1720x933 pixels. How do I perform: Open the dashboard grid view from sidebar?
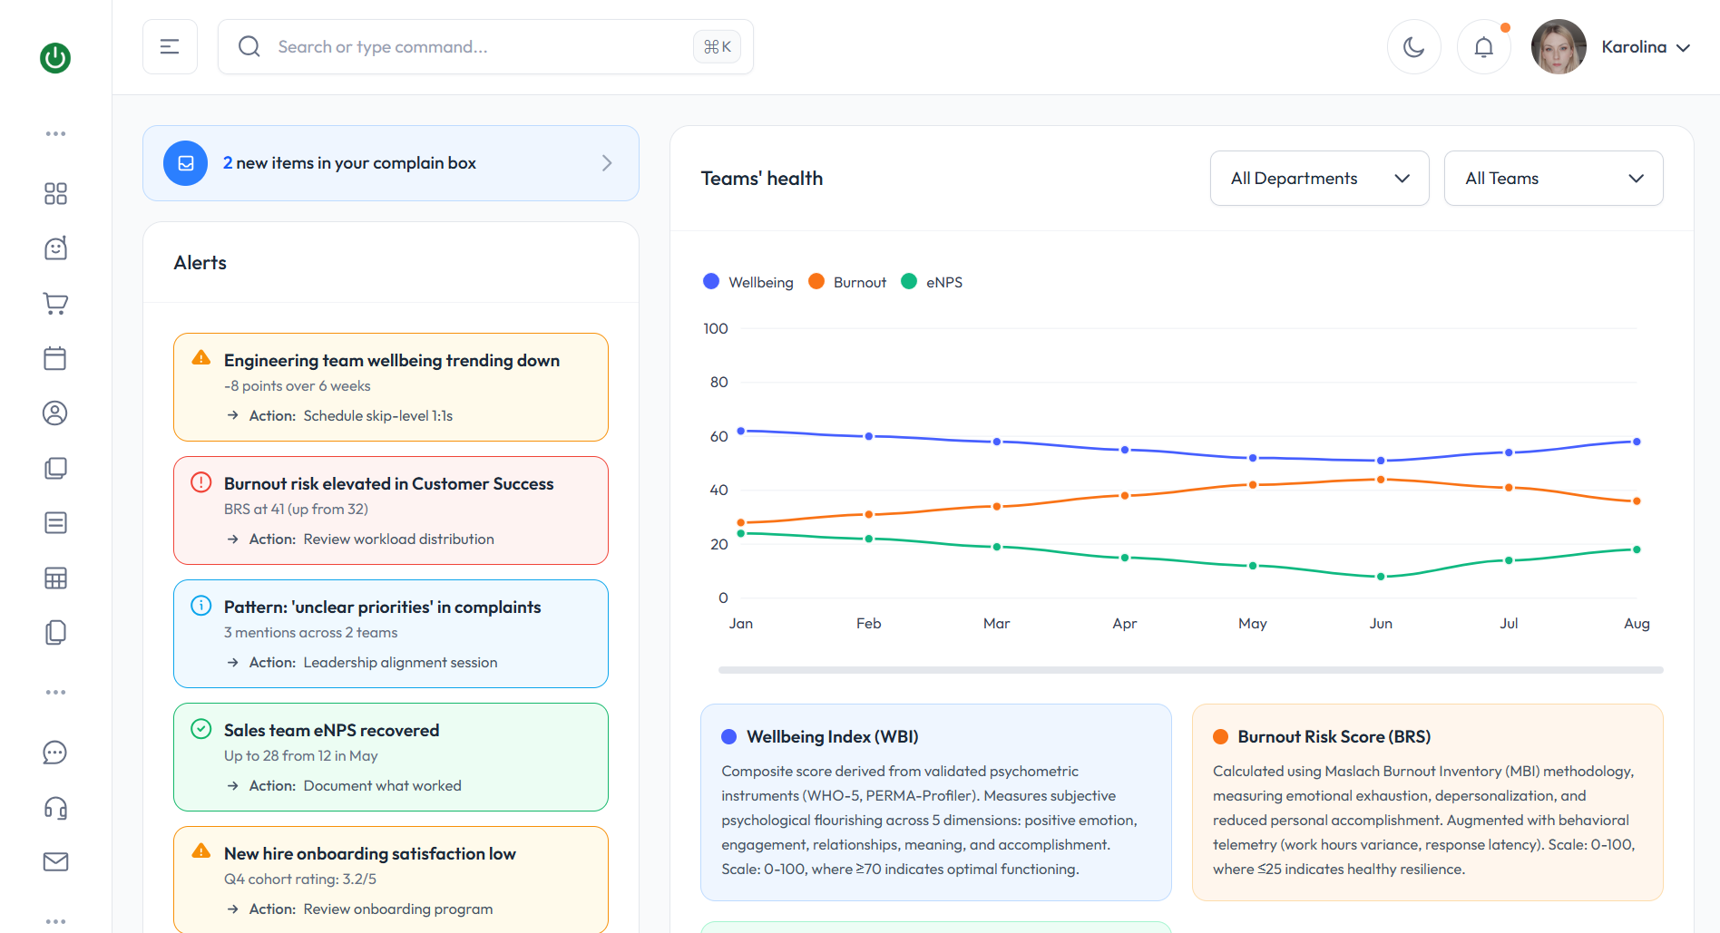55,193
